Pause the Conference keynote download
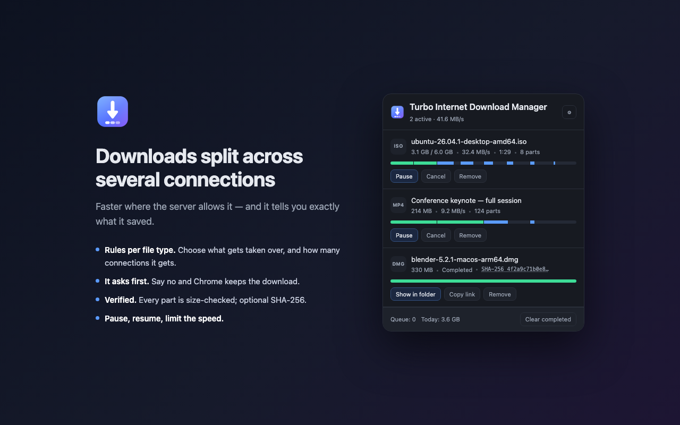This screenshot has height=425, width=680. tap(404, 235)
